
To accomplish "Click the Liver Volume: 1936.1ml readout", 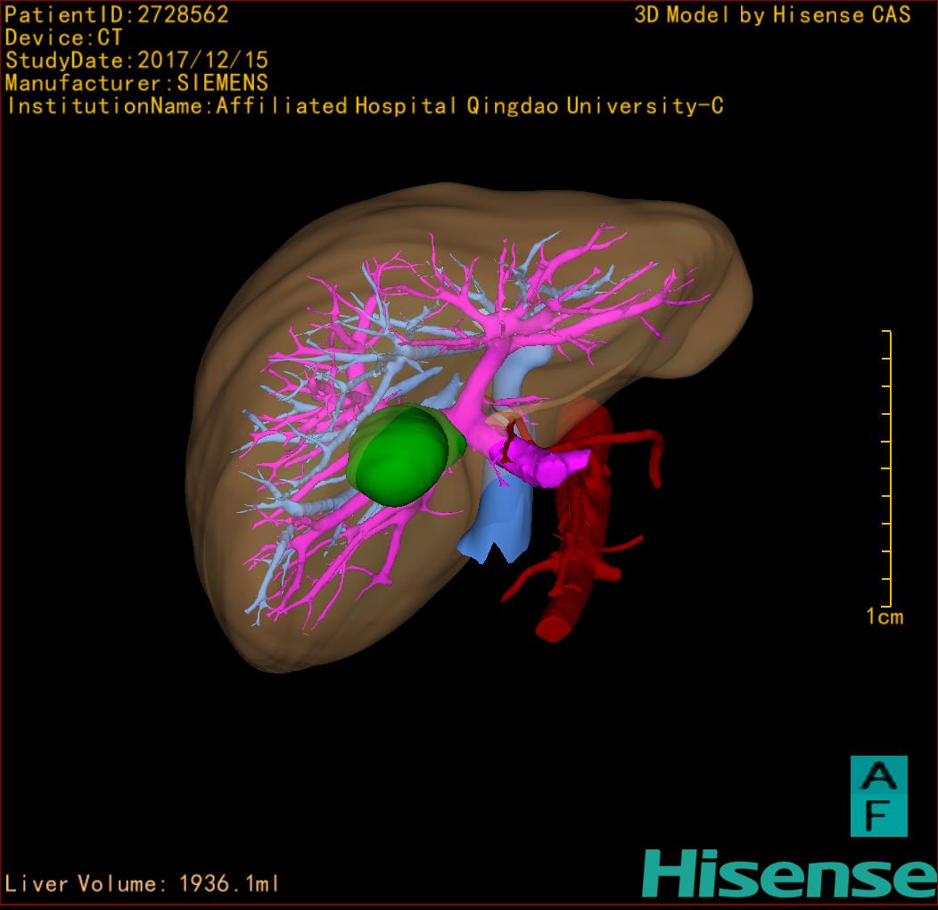I will (143, 884).
